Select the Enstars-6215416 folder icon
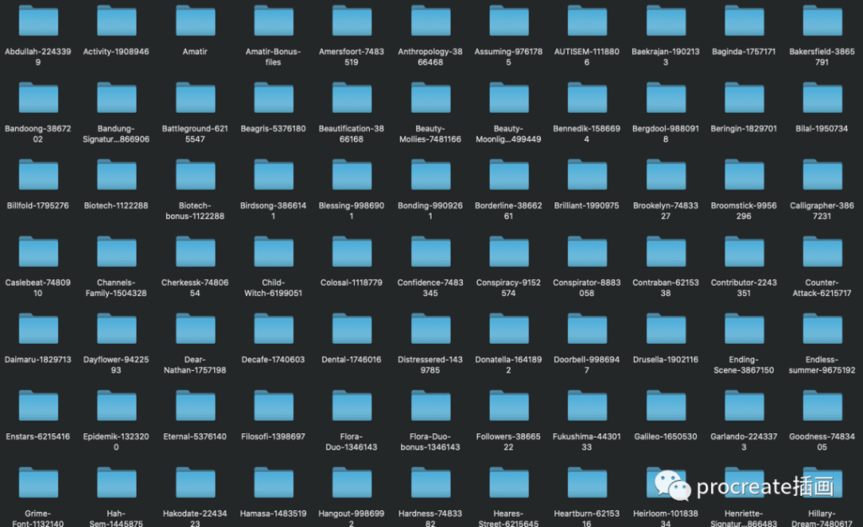Screen dimensions: 863x527 pos(38,406)
